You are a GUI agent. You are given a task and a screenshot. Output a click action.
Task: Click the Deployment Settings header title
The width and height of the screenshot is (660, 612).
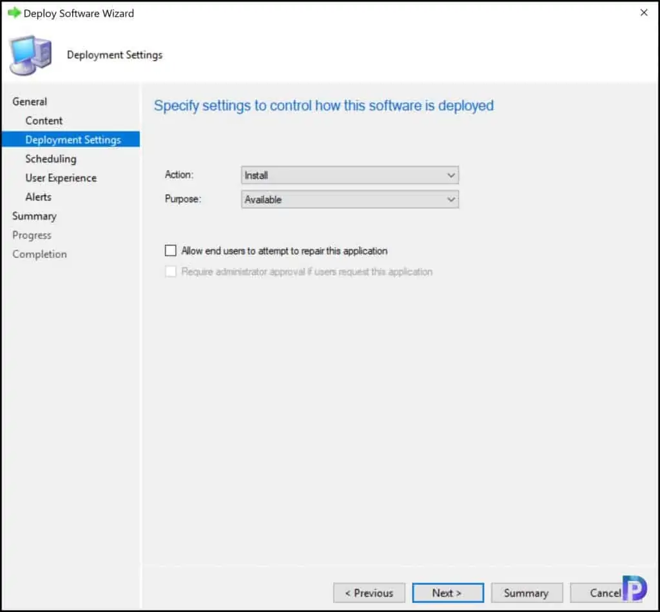[115, 55]
